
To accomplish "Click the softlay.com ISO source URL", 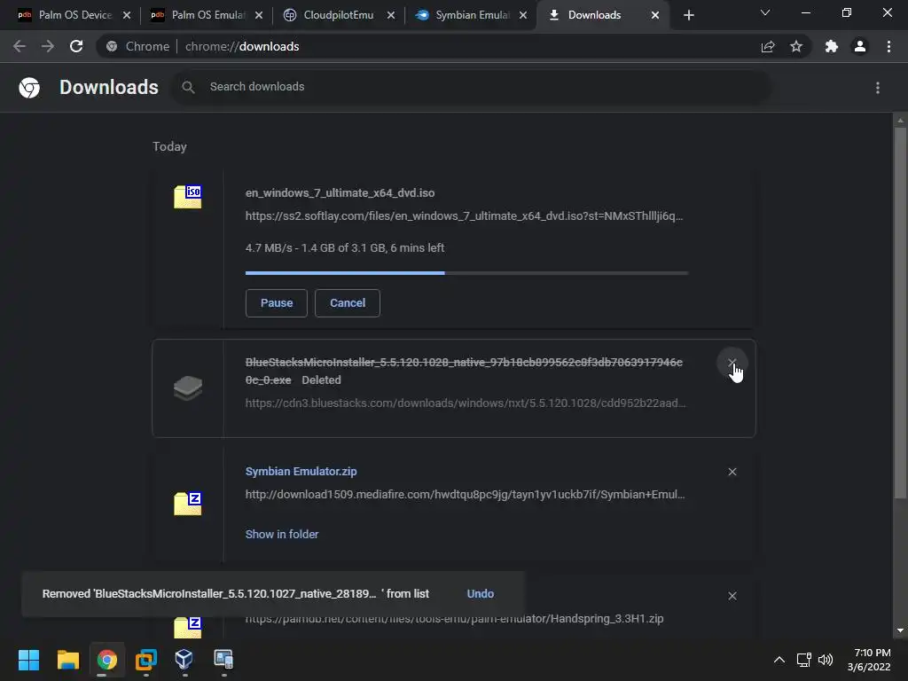I will [x=464, y=216].
